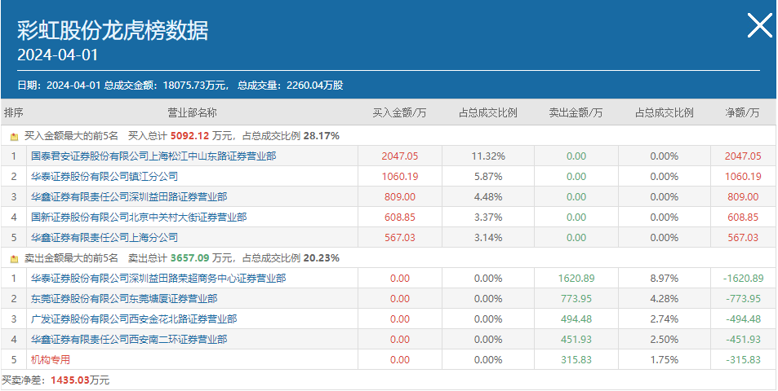Click the 彩虹股份龙虎榜数据 title

coord(113,30)
